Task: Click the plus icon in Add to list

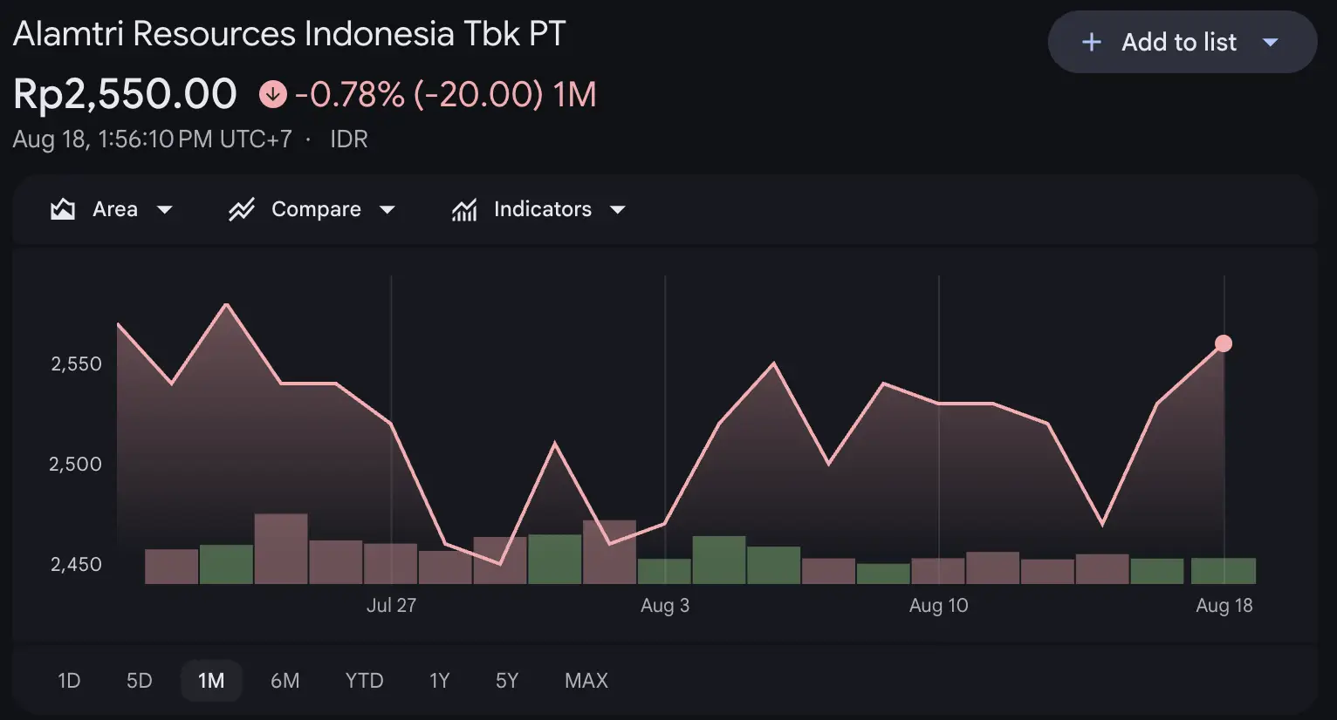Action: click(x=1091, y=42)
